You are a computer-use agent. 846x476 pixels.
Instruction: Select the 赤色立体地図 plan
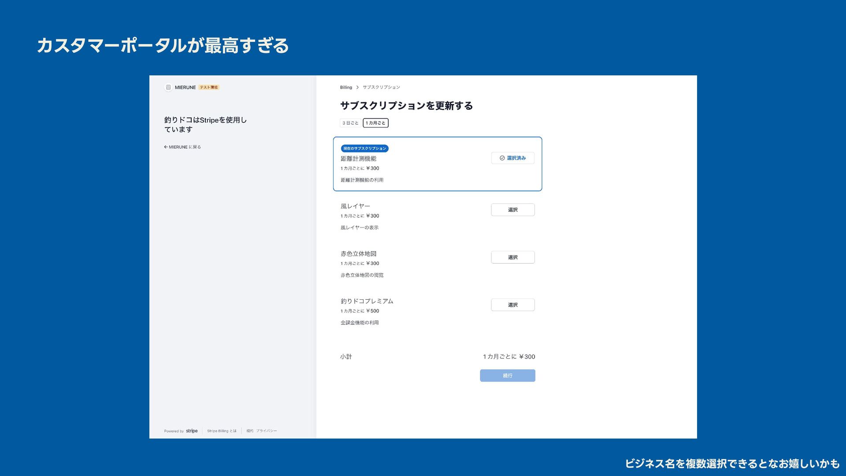(x=512, y=257)
